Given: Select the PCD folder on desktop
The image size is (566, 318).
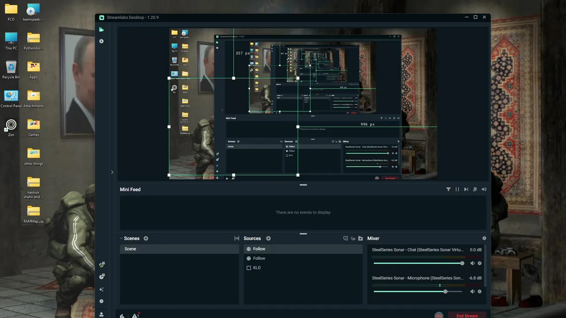Looking at the screenshot, I should (x=11, y=12).
